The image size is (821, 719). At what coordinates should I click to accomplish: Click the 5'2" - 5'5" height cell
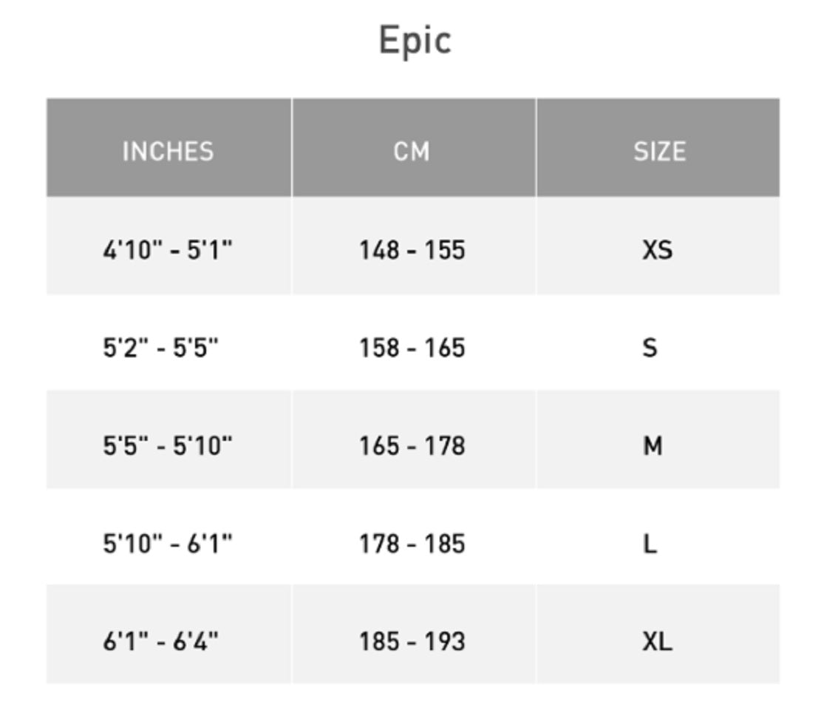click(x=160, y=348)
